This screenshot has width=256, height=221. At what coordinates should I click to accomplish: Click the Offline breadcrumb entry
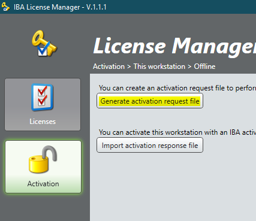pos(204,66)
